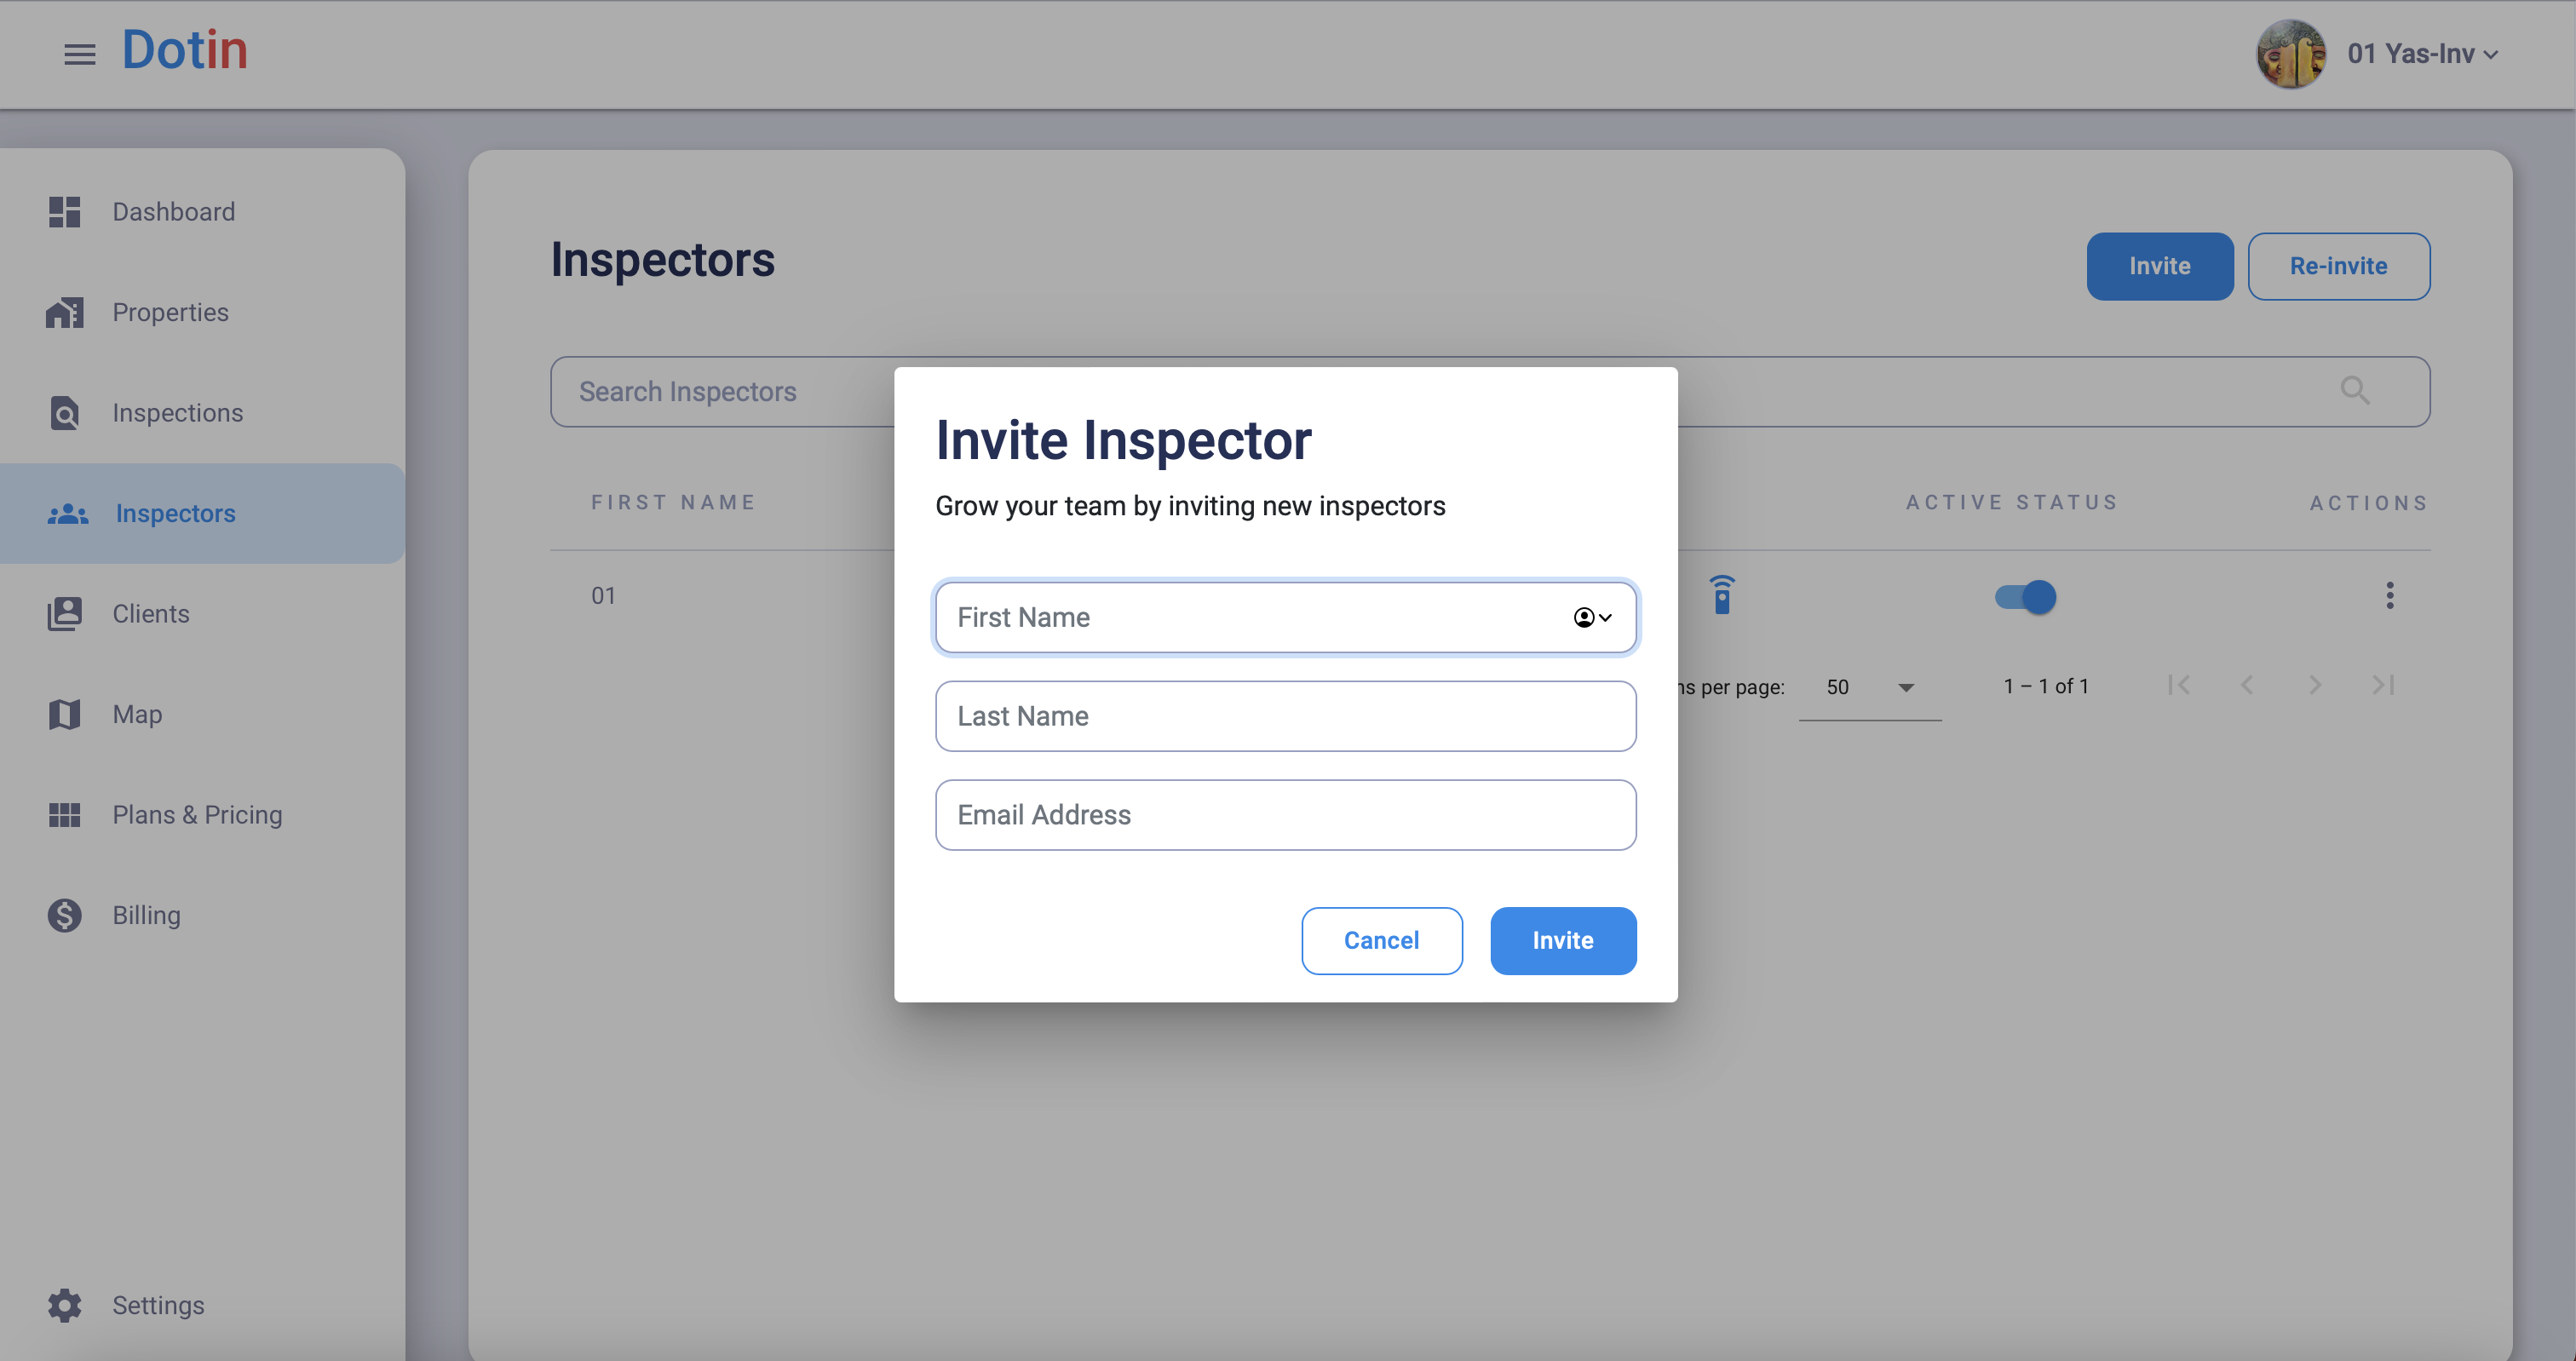This screenshot has width=2576, height=1361.
Task: Click the Invite button in page header
Action: 2159,266
